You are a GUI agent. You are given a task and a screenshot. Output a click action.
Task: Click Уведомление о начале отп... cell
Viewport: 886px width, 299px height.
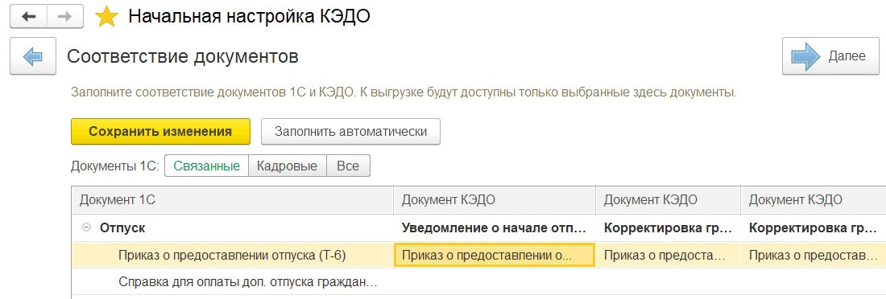[495, 228]
